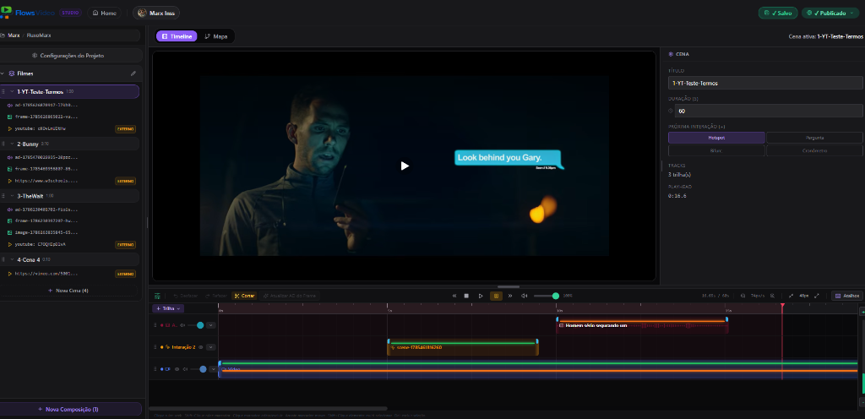Click the vimeo video icon under 4-Cena 4

(x=10, y=274)
